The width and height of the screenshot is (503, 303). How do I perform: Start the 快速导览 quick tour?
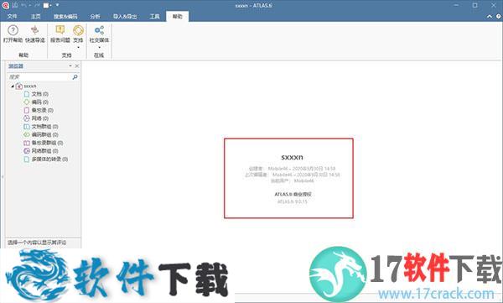point(34,34)
